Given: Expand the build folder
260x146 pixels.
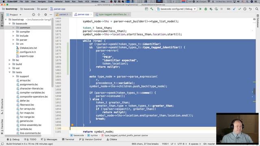Looking at the screenshot, I should coord(10,64).
